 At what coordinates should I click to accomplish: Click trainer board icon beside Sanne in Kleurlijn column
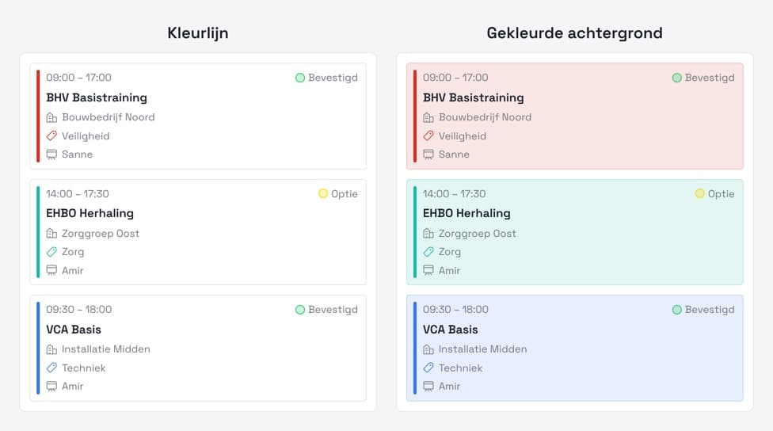(x=51, y=154)
